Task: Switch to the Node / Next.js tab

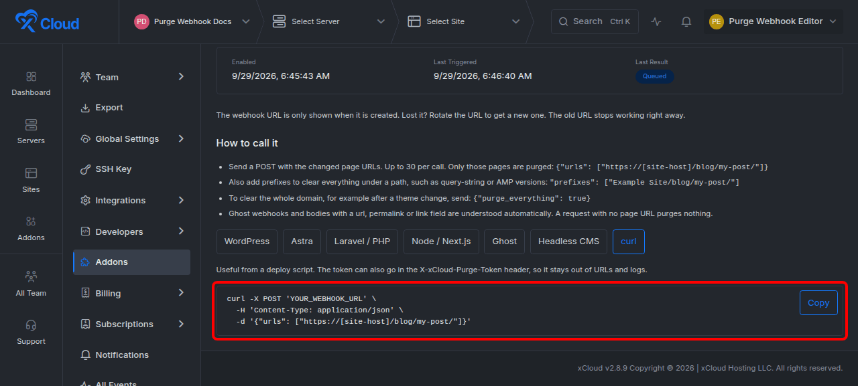Action: pyautogui.click(x=441, y=242)
